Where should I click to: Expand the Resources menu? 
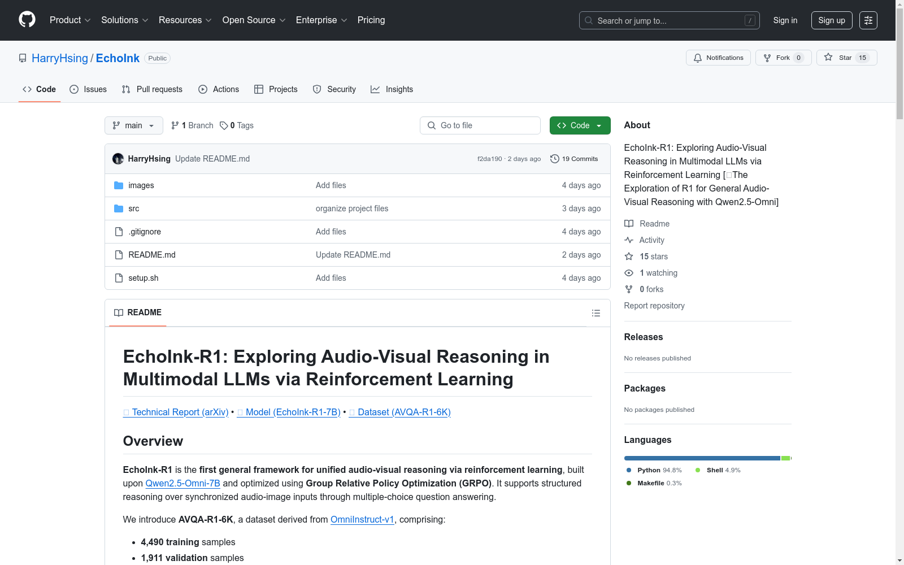185,20
